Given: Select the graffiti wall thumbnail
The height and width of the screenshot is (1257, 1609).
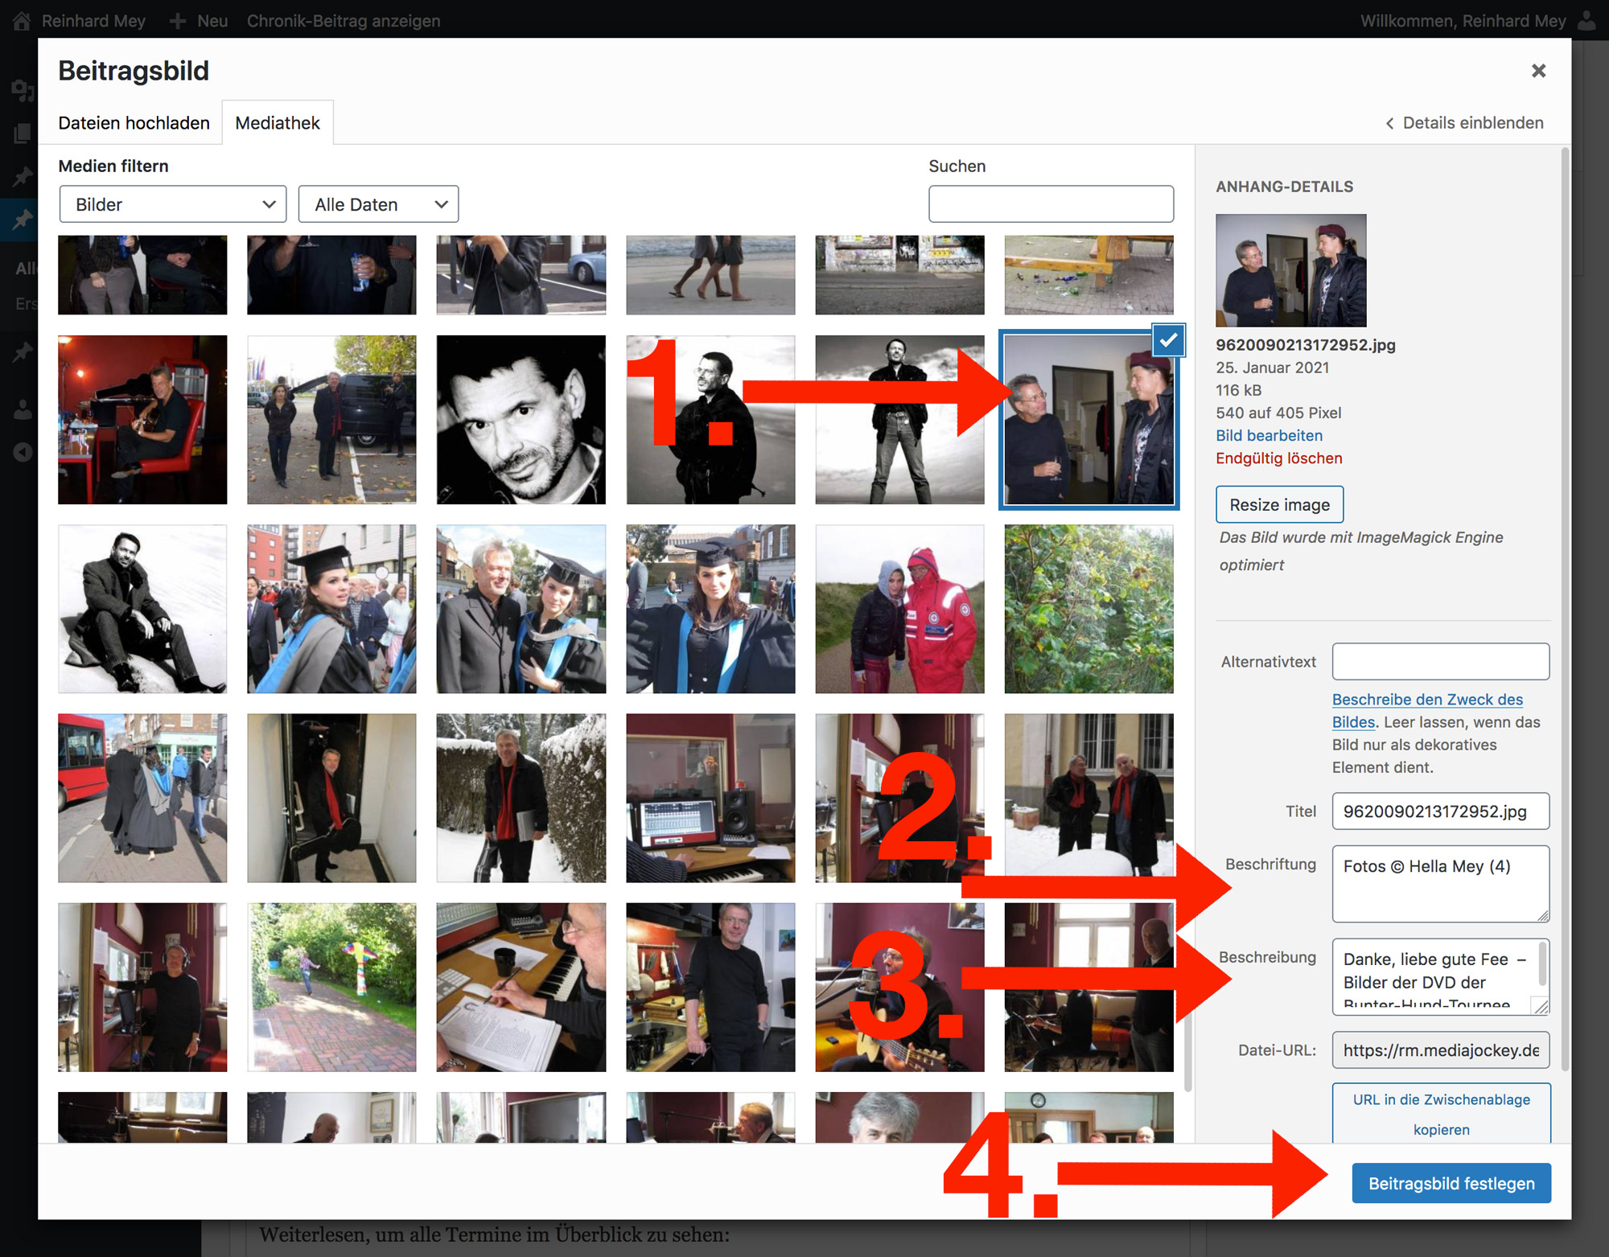Looking at the screenshot, I should 899,275.
